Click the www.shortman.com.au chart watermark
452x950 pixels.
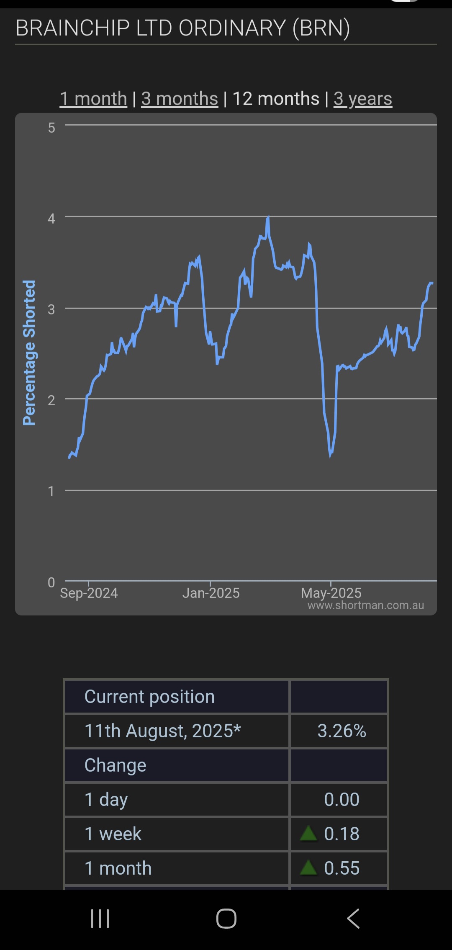point(365,605)
